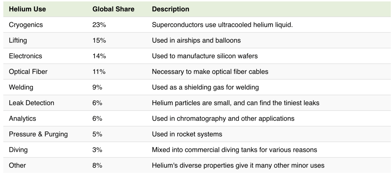Click the chromatography description text

point(223,118)
